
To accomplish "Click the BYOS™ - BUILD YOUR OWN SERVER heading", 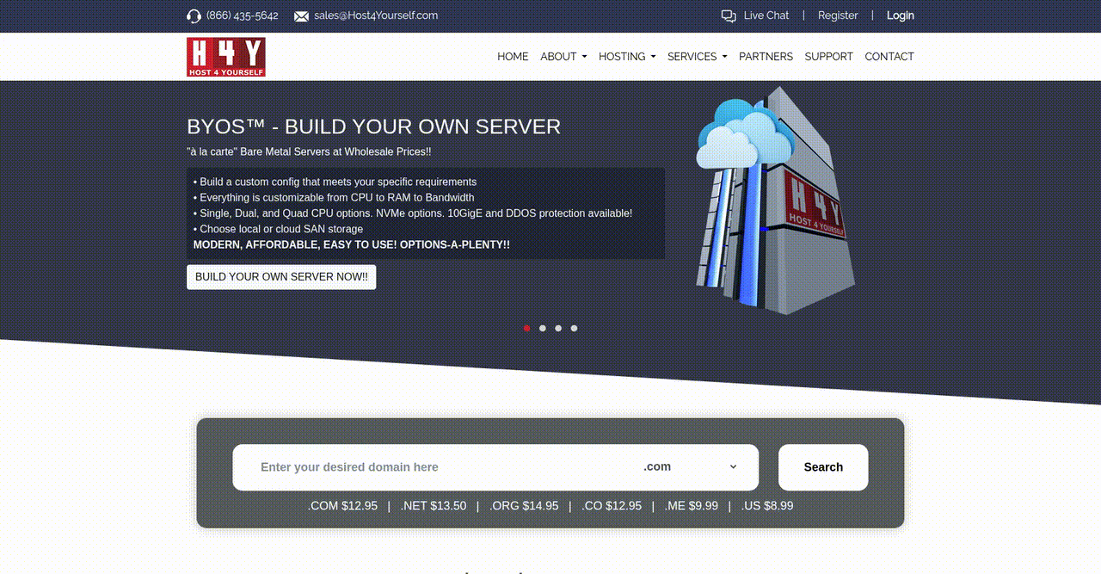I will pos(373,127).
